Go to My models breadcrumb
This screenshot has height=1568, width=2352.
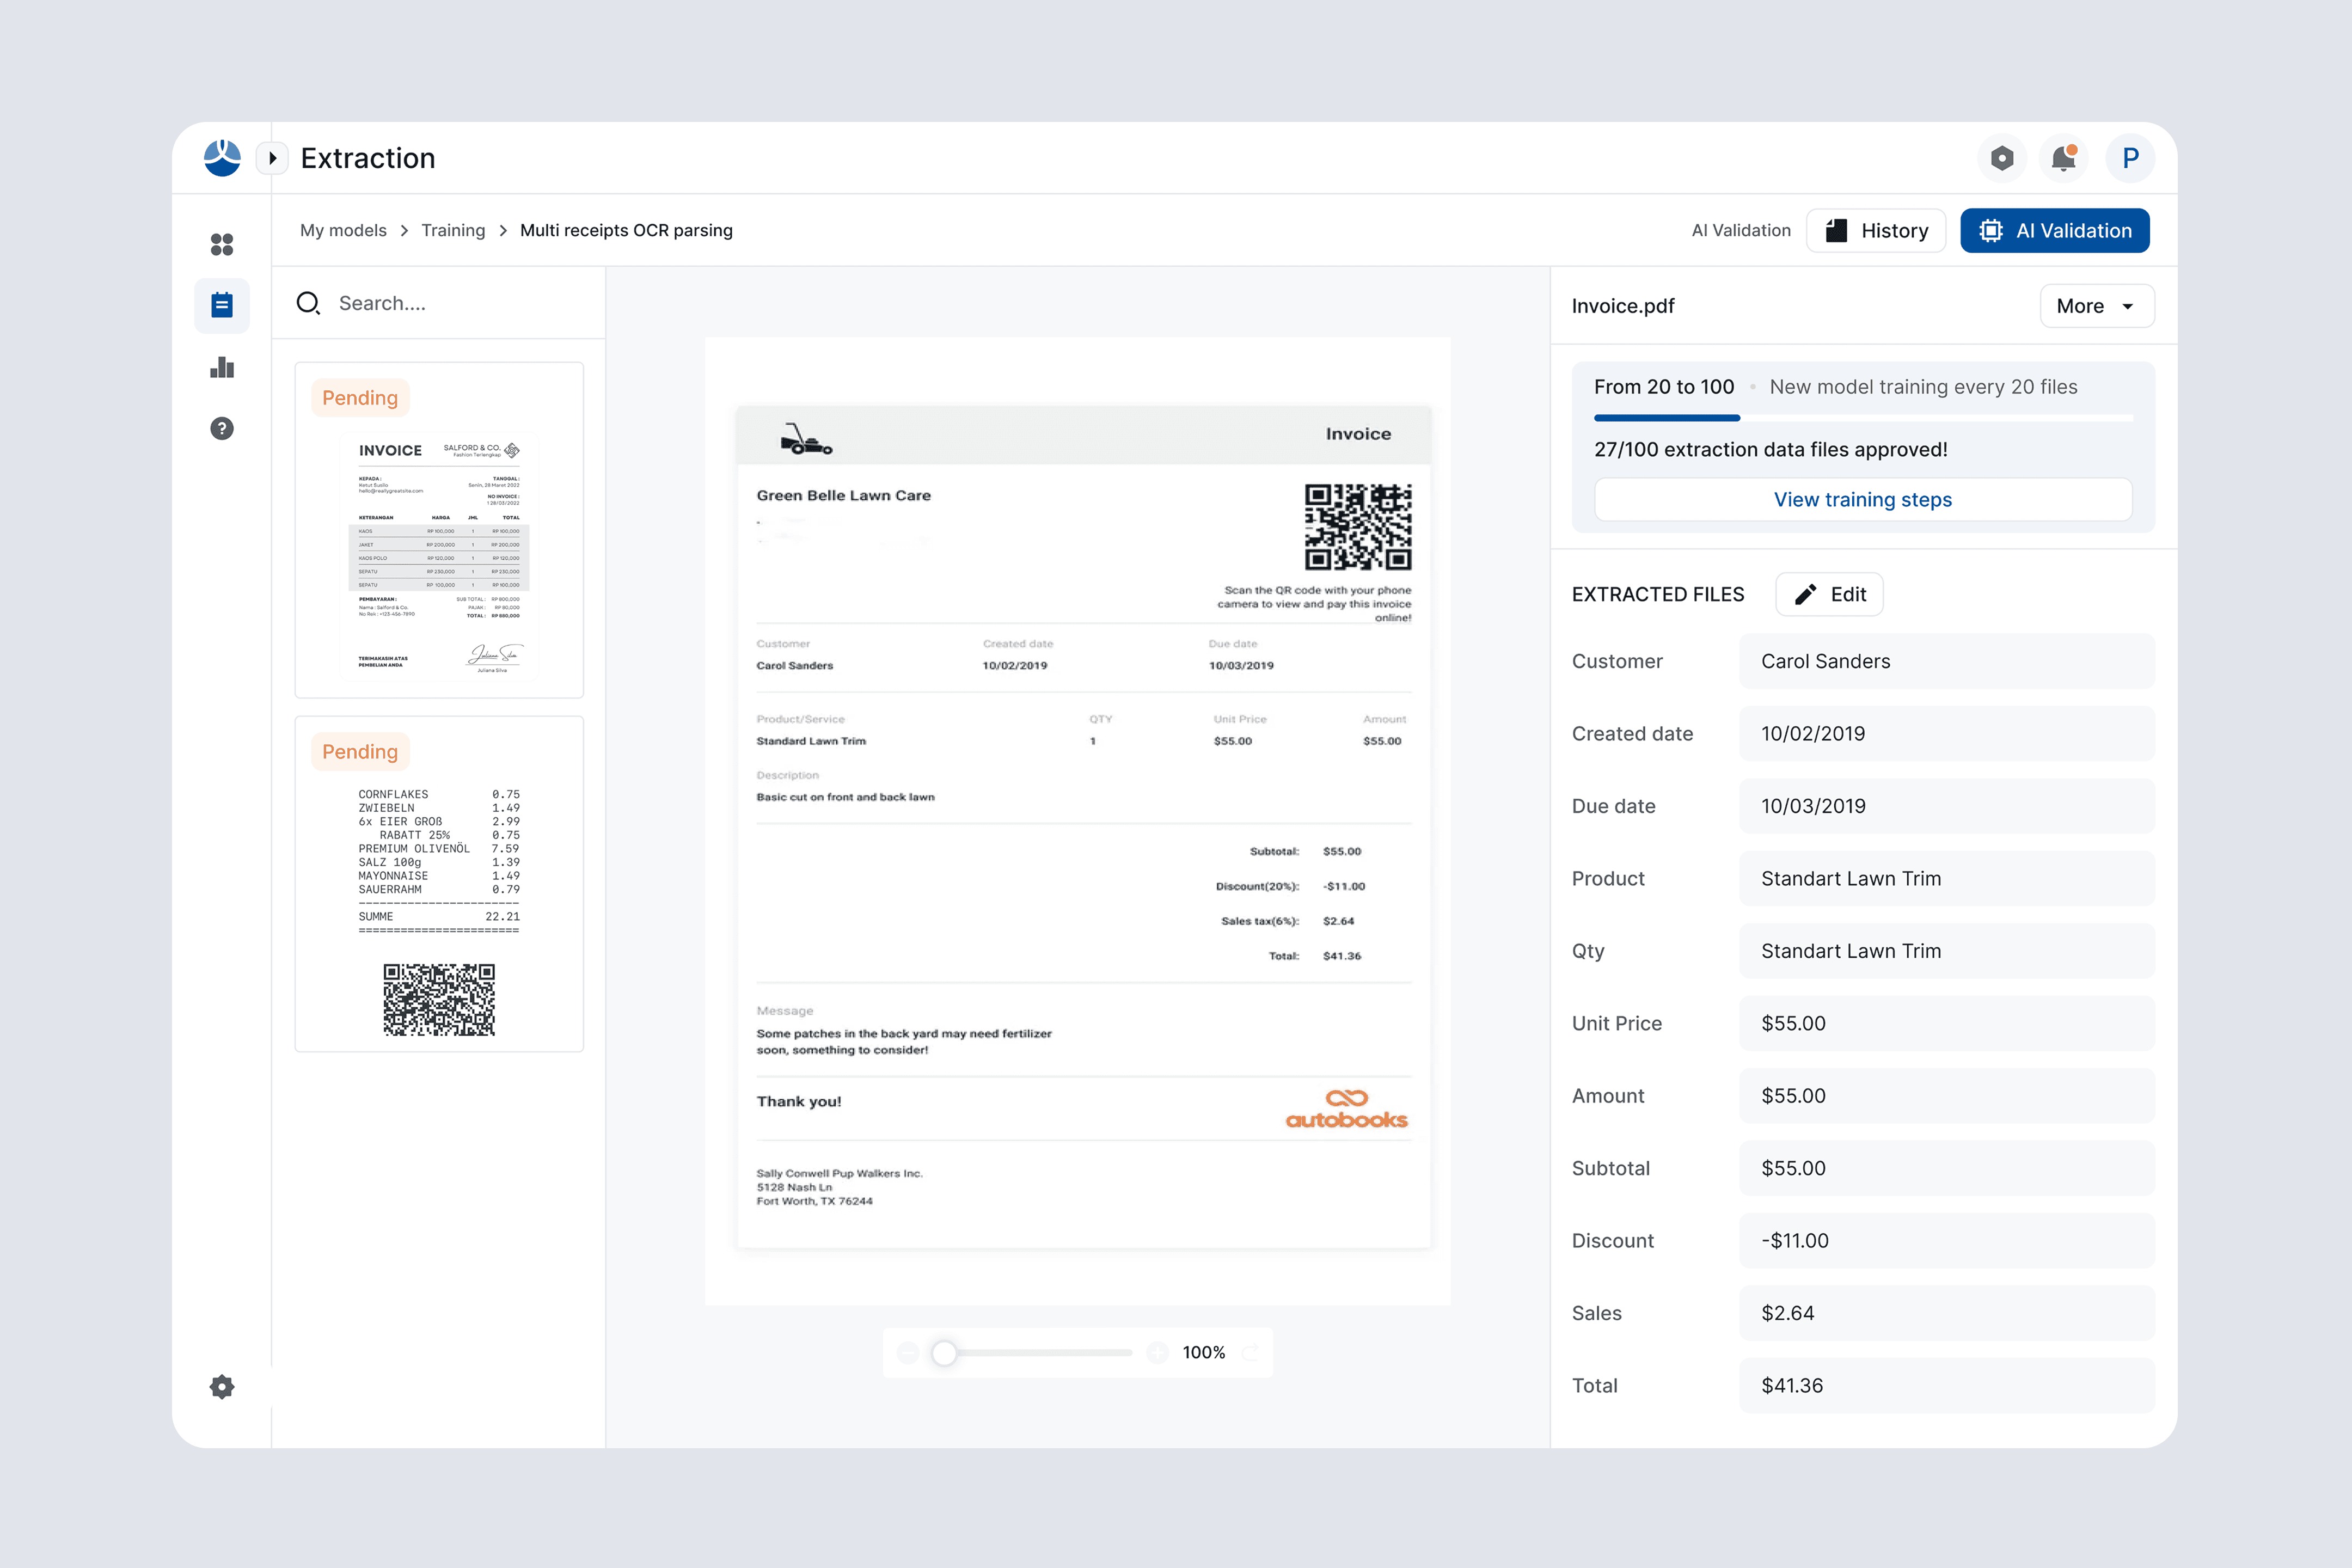tap(343, 230)
